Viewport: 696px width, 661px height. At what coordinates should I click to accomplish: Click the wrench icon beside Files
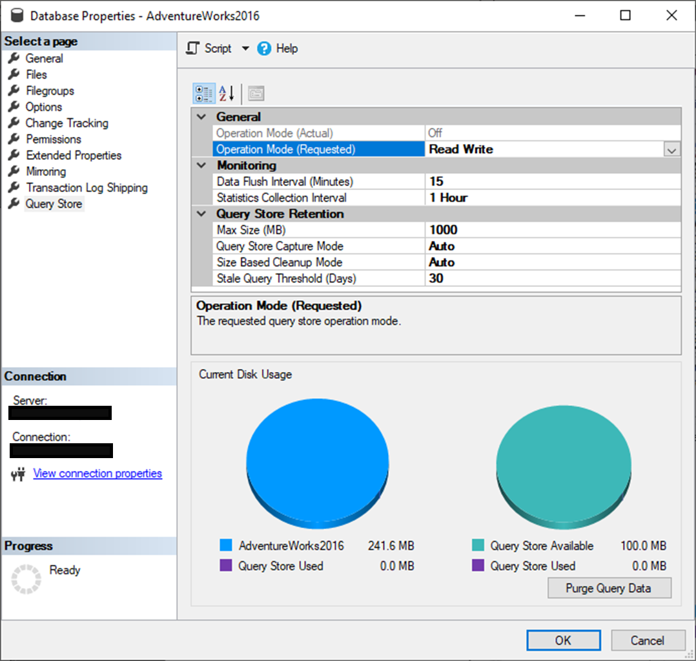14,74
